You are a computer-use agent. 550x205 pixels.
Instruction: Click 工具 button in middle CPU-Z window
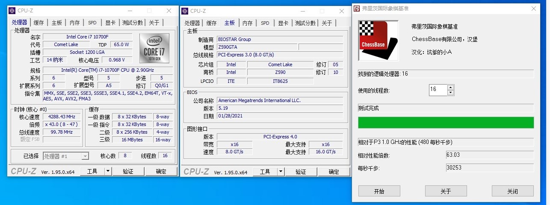(x=265, y=172)
